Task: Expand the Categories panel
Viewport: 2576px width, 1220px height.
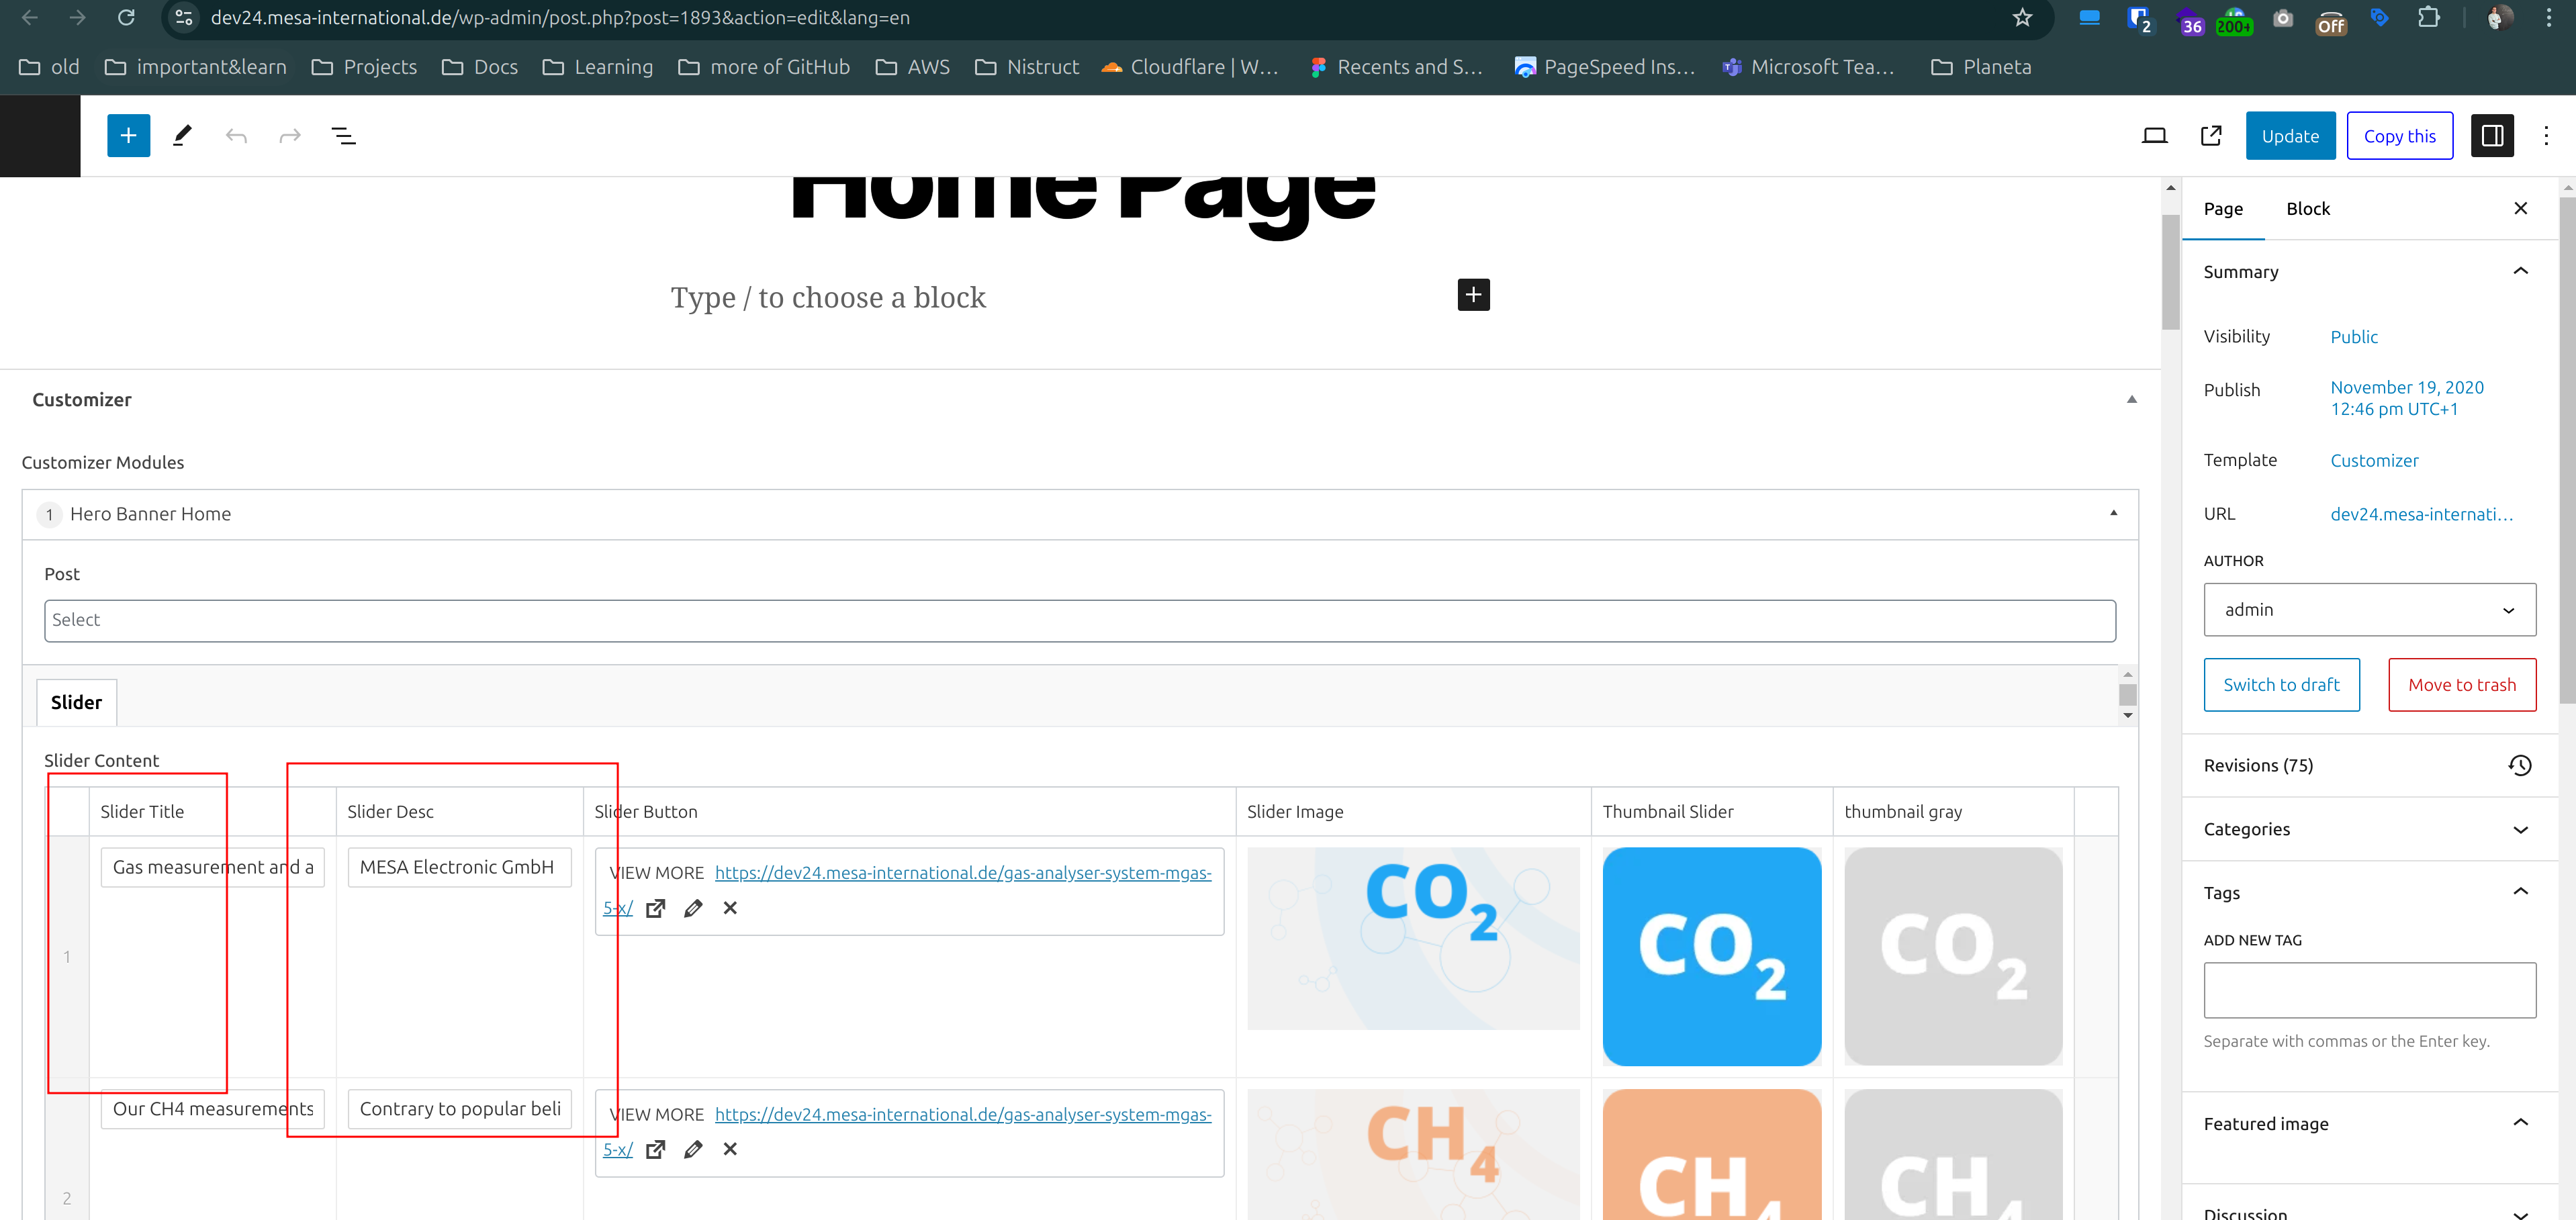Action: pyautogui.click(x=2520, y=830)
